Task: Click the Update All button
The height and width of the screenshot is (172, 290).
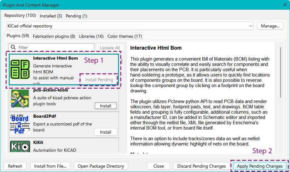Action: 110,48
